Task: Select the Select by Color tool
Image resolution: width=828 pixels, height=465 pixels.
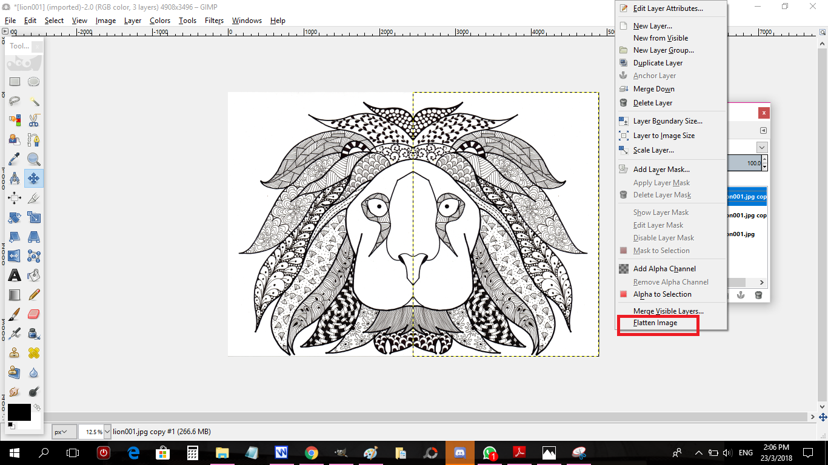Action: click(15, 120)
